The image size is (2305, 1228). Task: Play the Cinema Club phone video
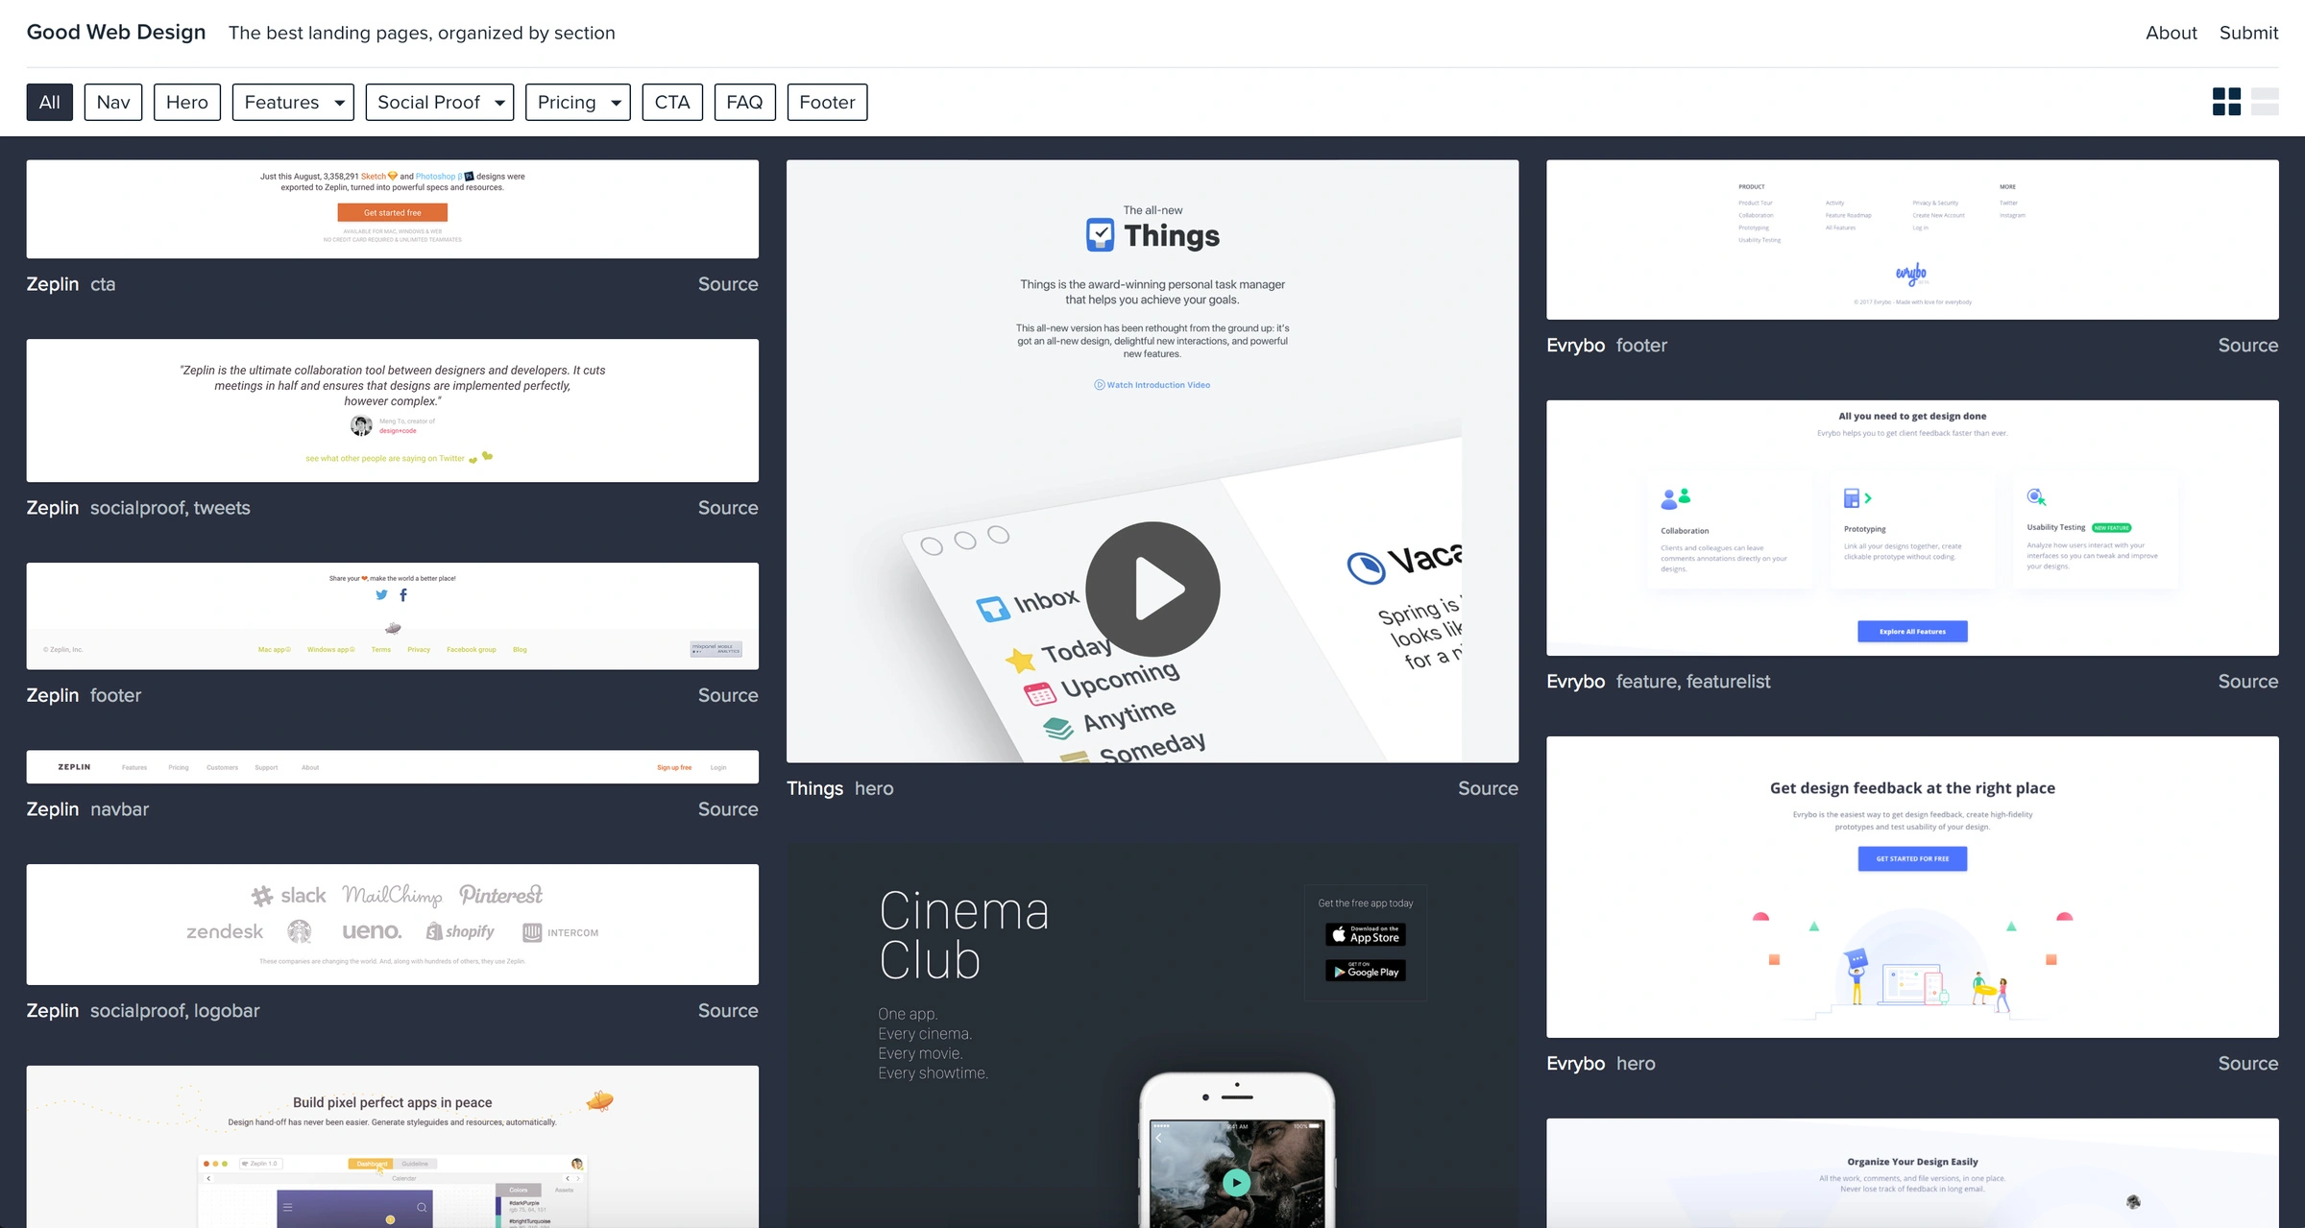click(1236, 1182)
